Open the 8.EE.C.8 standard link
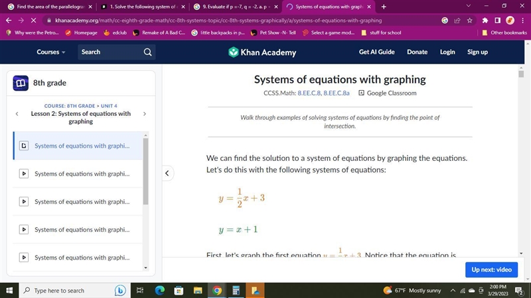Image resolution: width=531 pixels, height=298 pixels. [309, 93]
